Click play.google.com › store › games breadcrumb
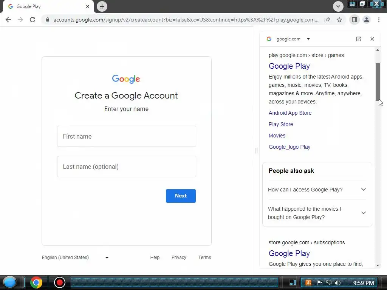The height and width of the screenshot is (290, 387). click(306, 55)
